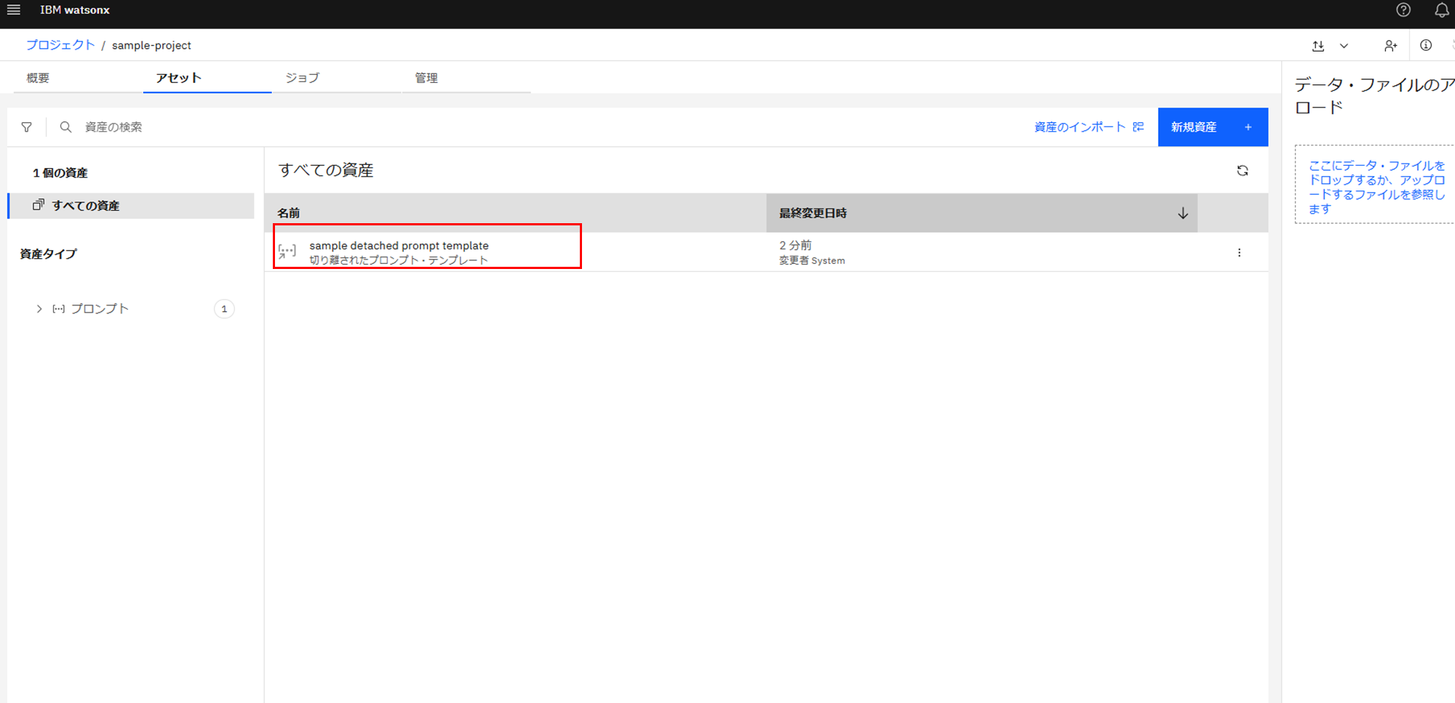The width and height of the screenshot is (1455, 703).
Task: Open the project info icon
Action: tap(1426, 45)
